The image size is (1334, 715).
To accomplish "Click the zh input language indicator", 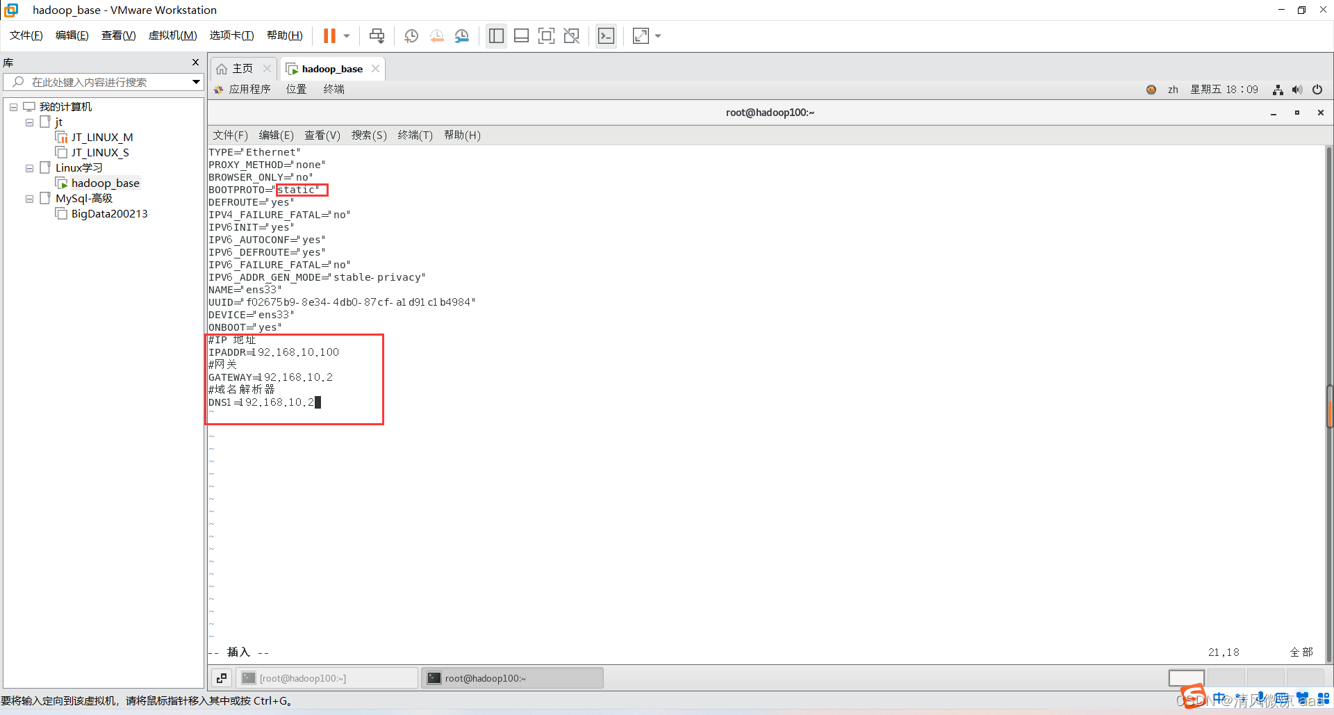I will (1173, 90).
